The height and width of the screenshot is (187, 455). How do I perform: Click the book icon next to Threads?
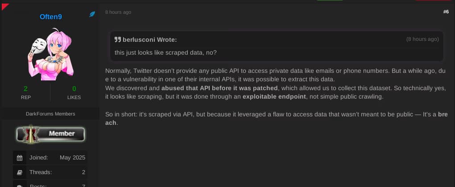(19, 172)
